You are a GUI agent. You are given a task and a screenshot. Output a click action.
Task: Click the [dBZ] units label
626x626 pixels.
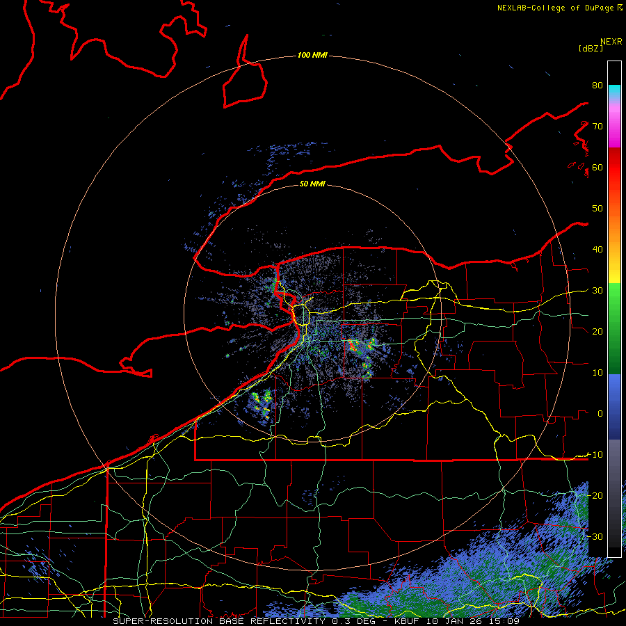tap(591, 48)
